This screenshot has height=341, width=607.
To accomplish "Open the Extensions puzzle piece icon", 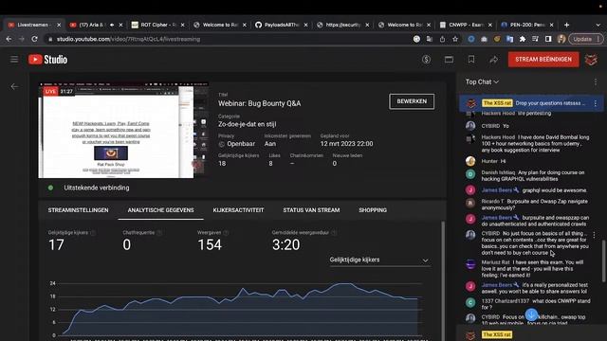I will click(x=523, y=39).
